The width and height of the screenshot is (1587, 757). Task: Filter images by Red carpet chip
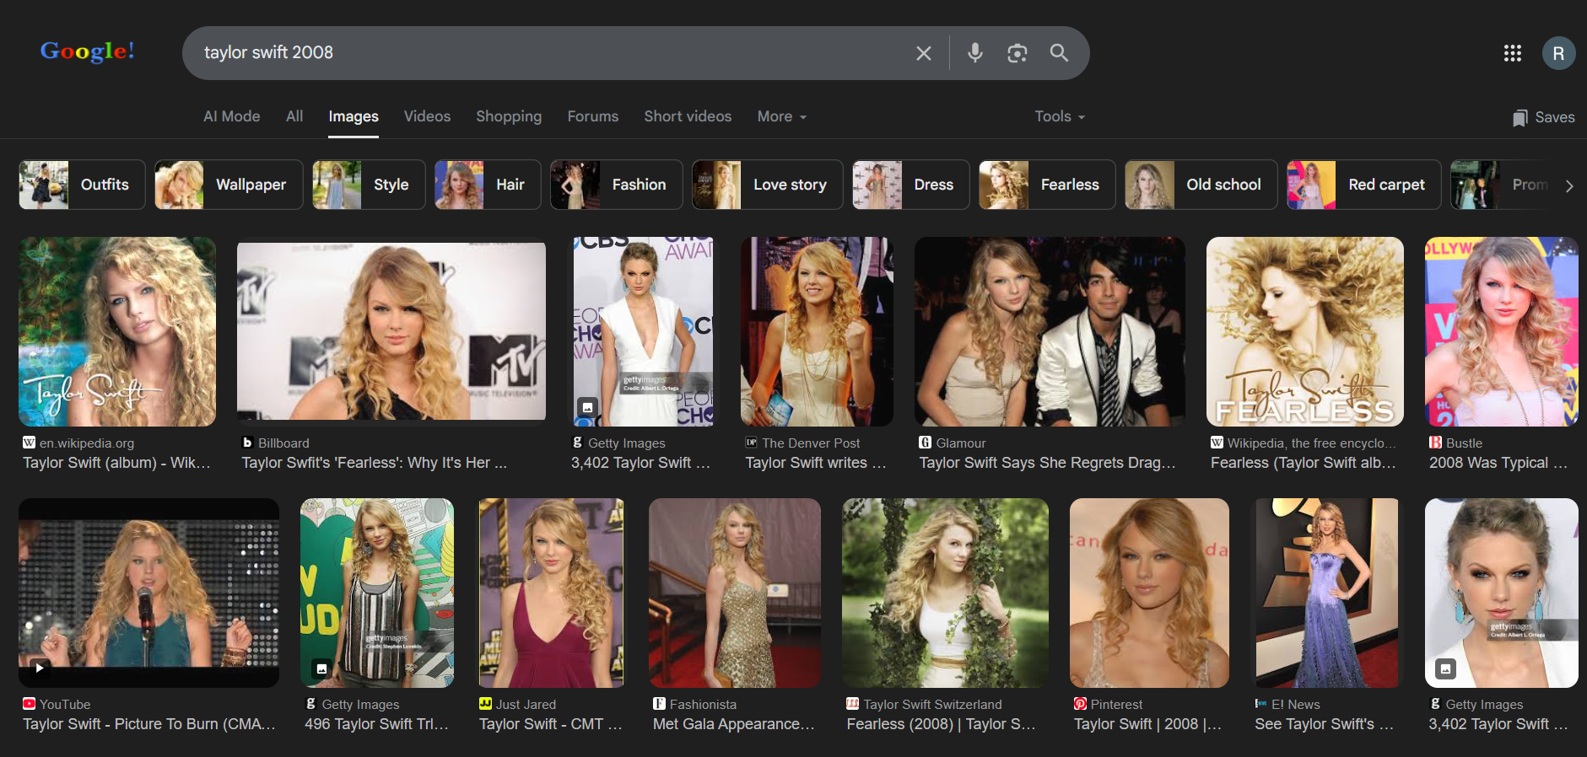(1363, 185)
